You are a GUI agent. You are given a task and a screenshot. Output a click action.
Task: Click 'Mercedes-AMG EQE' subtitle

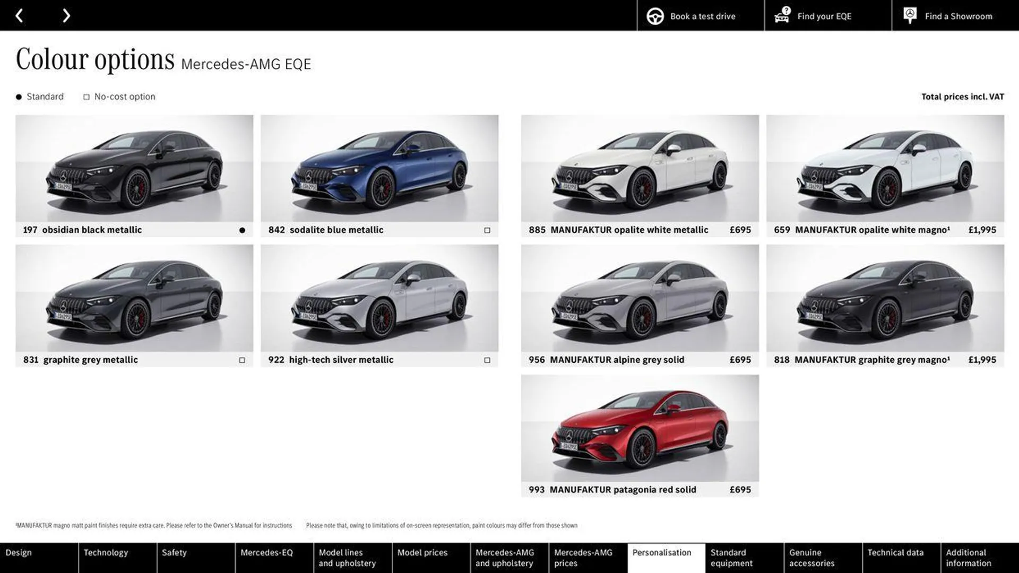click(246, 64)
